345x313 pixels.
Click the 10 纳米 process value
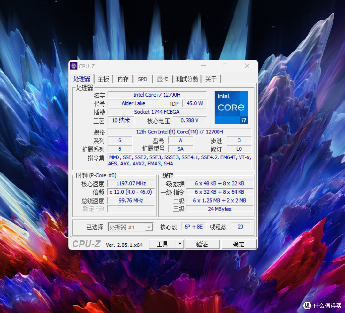(x=121, y=120)
